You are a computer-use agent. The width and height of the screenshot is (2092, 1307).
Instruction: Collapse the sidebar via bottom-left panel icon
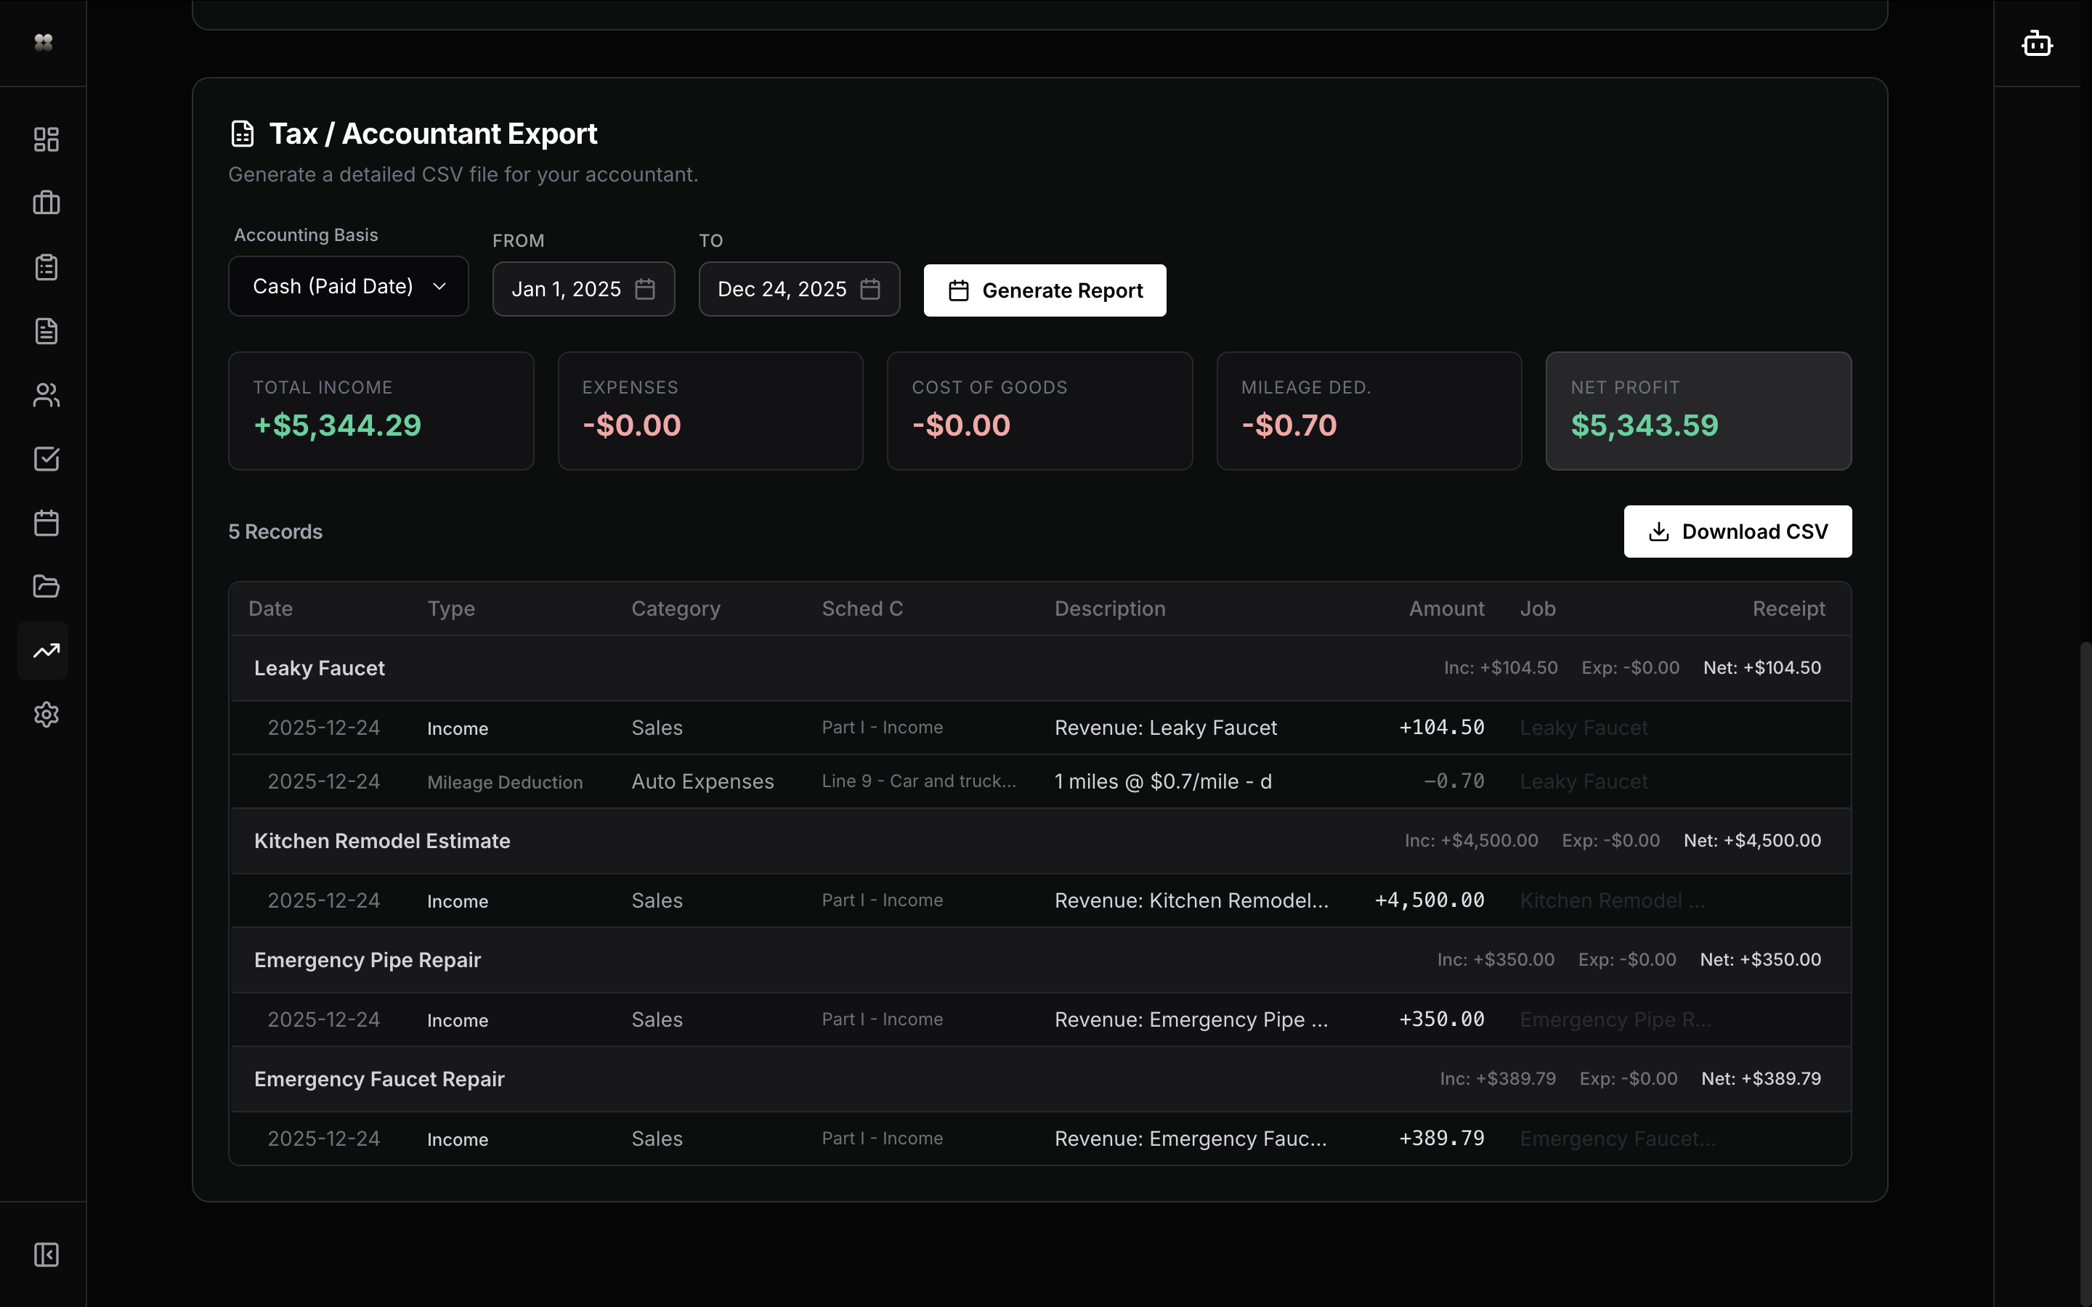click(45, 1254)
